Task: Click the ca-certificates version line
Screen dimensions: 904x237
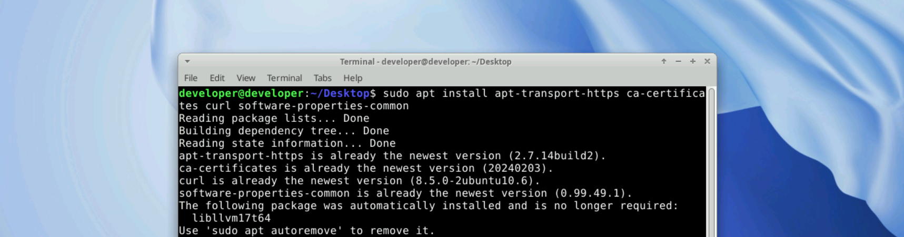Action: [366, 169]
